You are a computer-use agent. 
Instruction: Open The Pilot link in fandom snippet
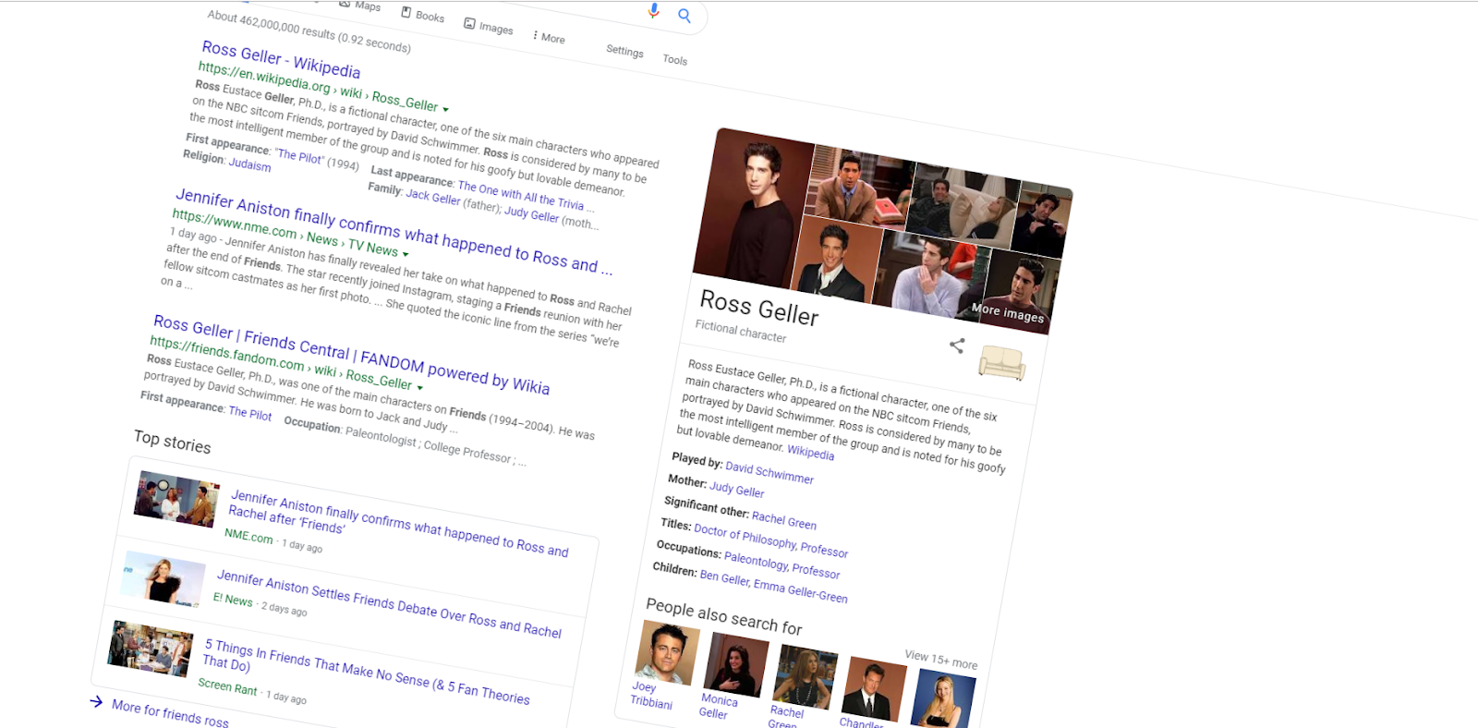[250, 413]
